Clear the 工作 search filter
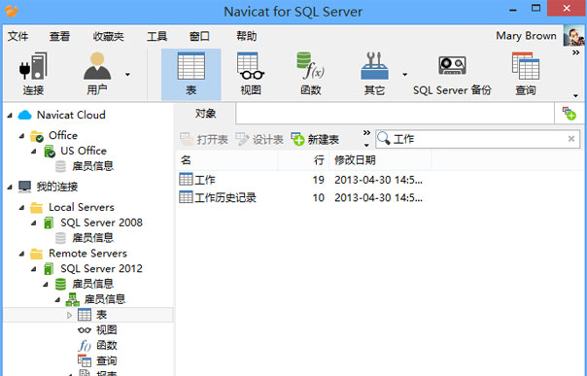 [x=571, y=139]
